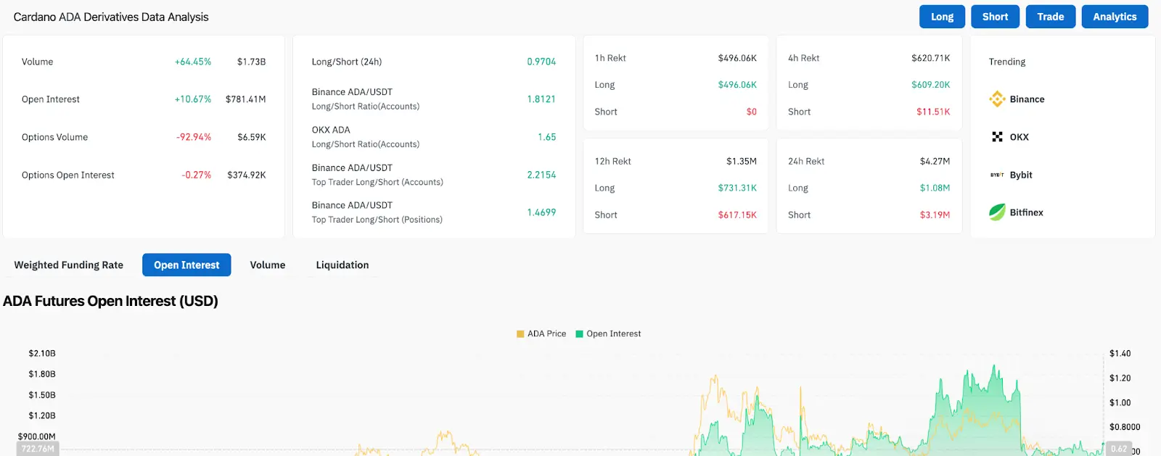Open the Analytics button

pos(1115,17)
